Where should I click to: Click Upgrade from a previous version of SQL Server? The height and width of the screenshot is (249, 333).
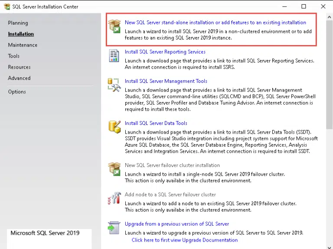tap(177, 224)
